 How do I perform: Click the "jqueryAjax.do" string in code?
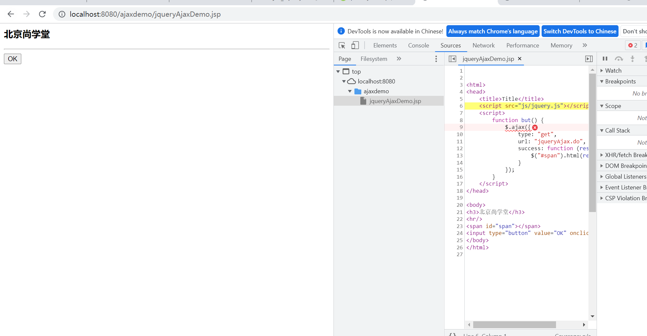click(558, 141)
